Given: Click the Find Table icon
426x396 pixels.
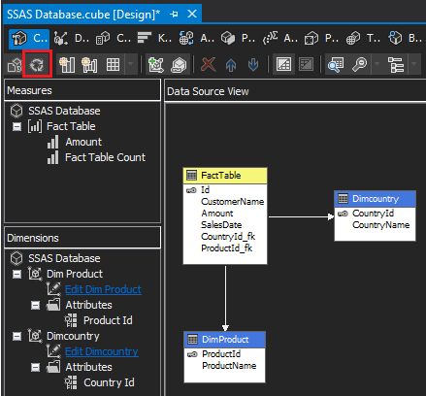Looking at the screenshot, I should click(x=336, y=64).
